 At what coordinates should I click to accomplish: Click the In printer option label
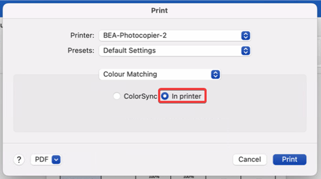pyautogui.click(x=186, y=96)
